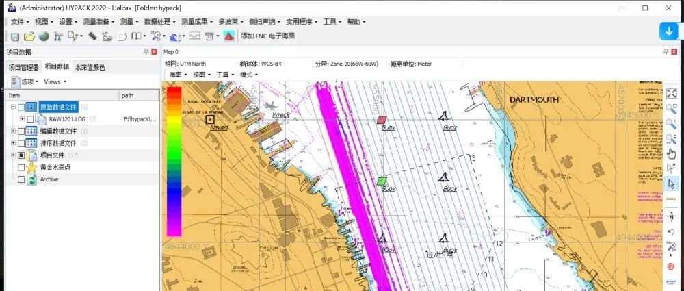Check the Archive checkbox

pos(21,179)
